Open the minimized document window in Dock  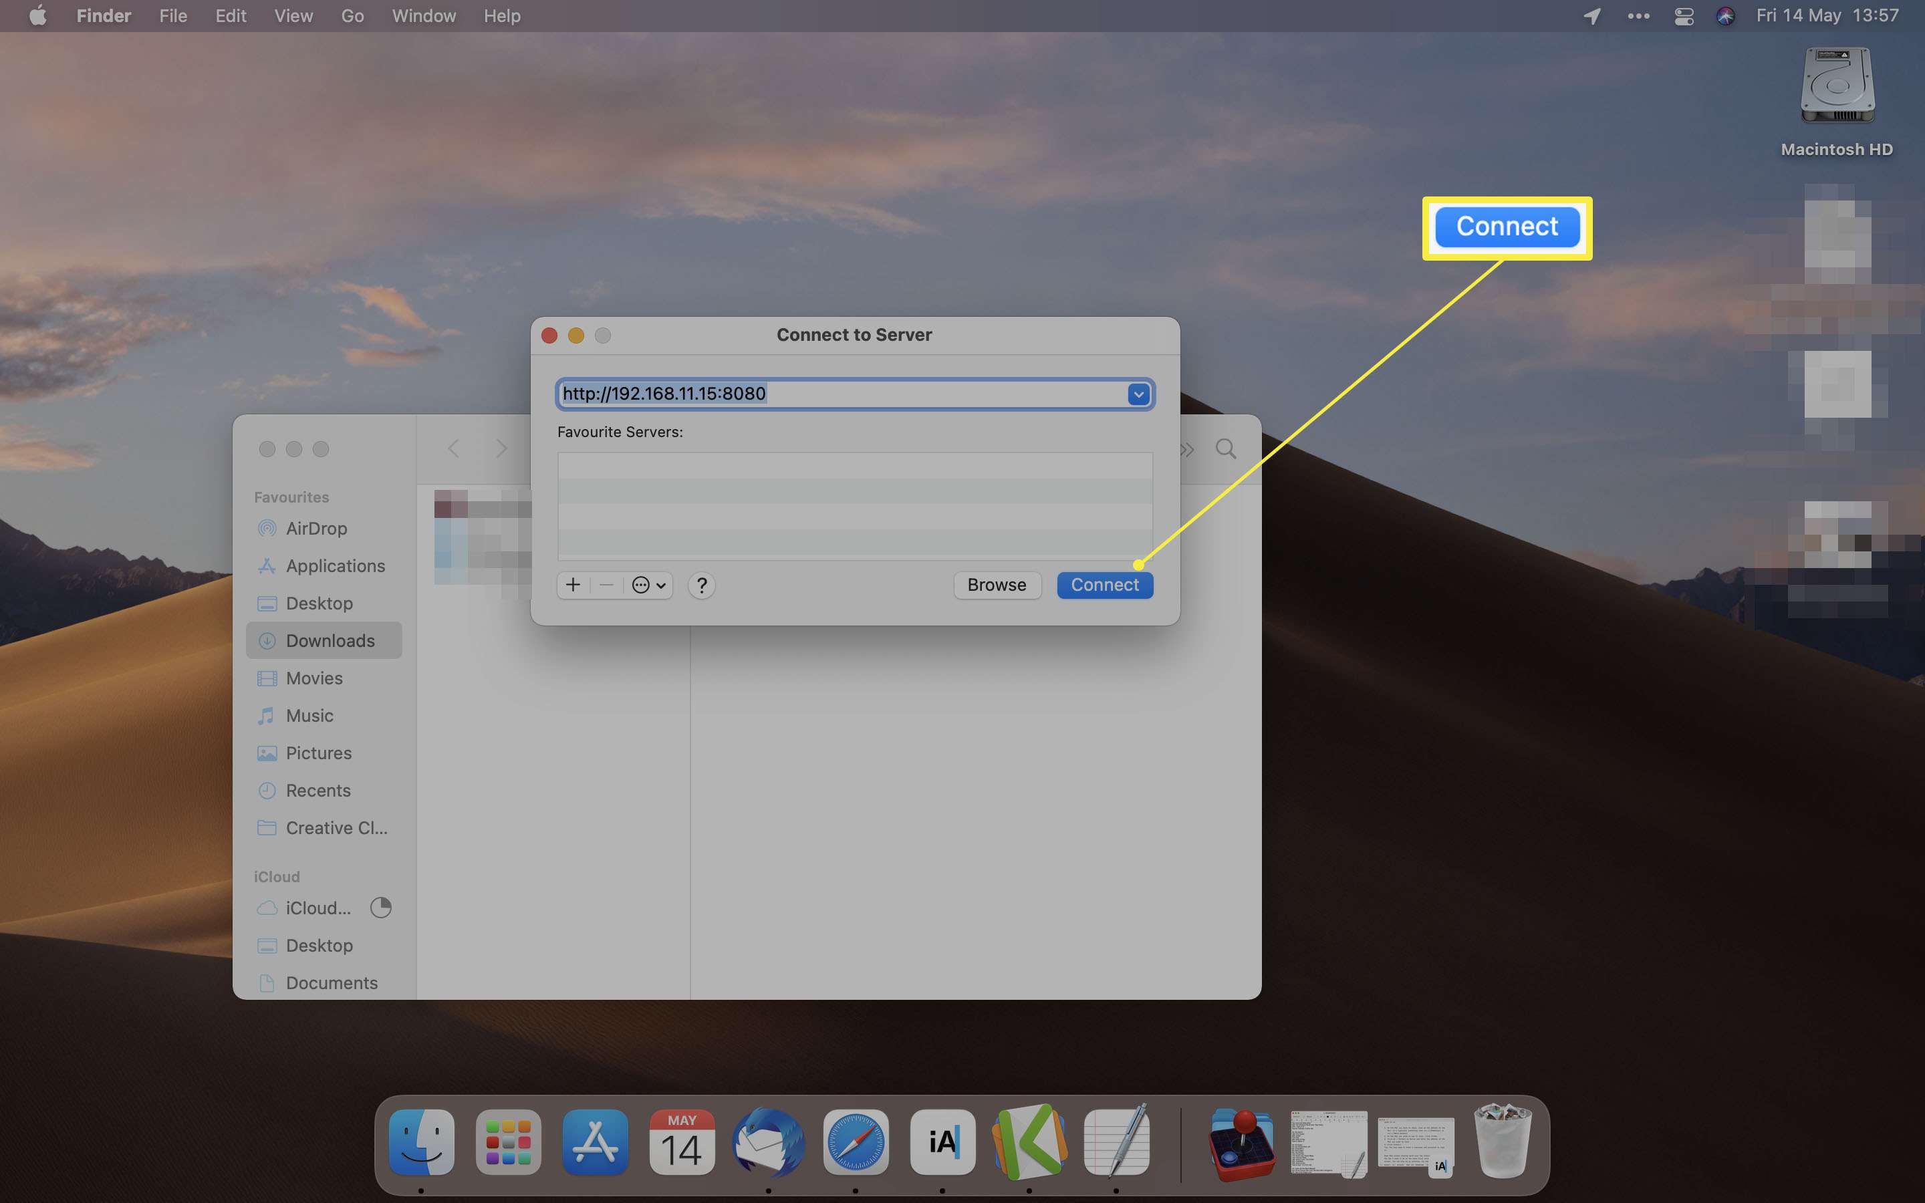(1328, 1144)
